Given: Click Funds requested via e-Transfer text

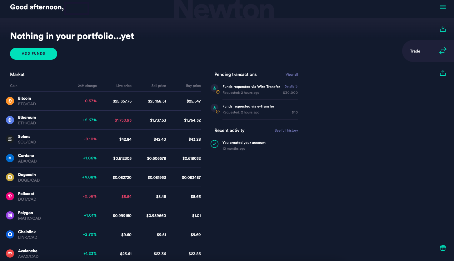Looking at the screenshot, I should pos(248,106).
